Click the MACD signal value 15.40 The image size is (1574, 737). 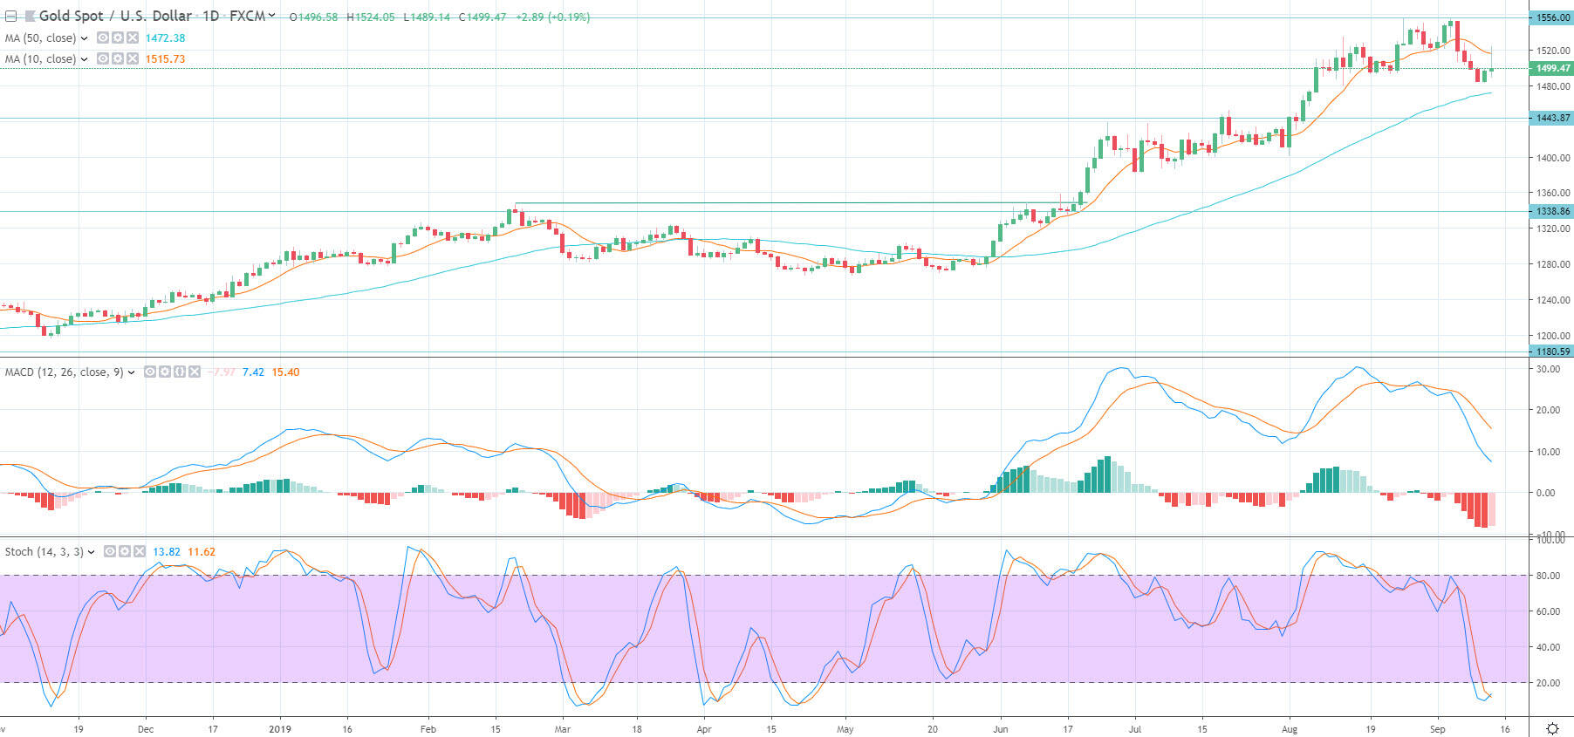coord(285,372)
